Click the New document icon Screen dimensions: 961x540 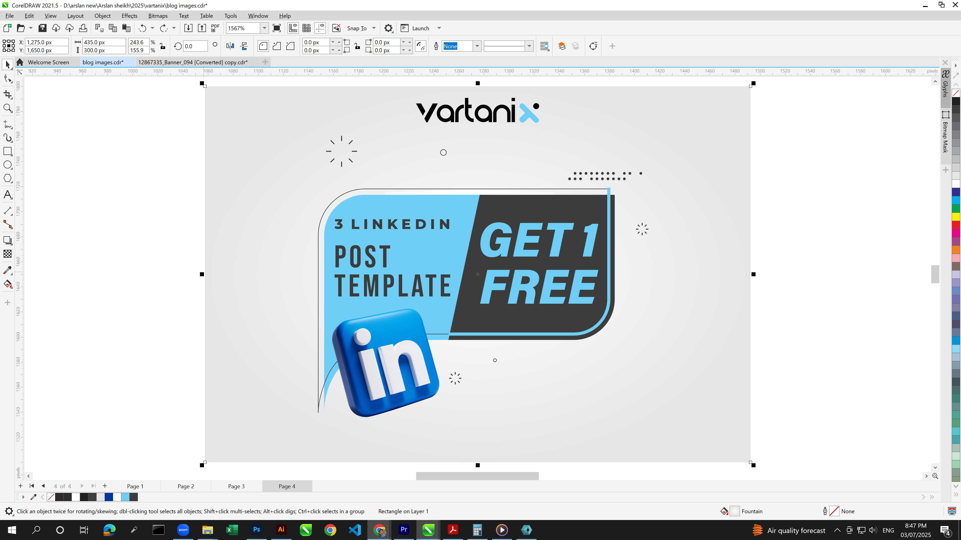[7, 28]
